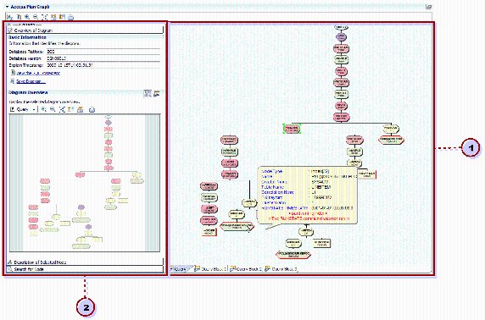Click the Database Version field

click(103, 58)
